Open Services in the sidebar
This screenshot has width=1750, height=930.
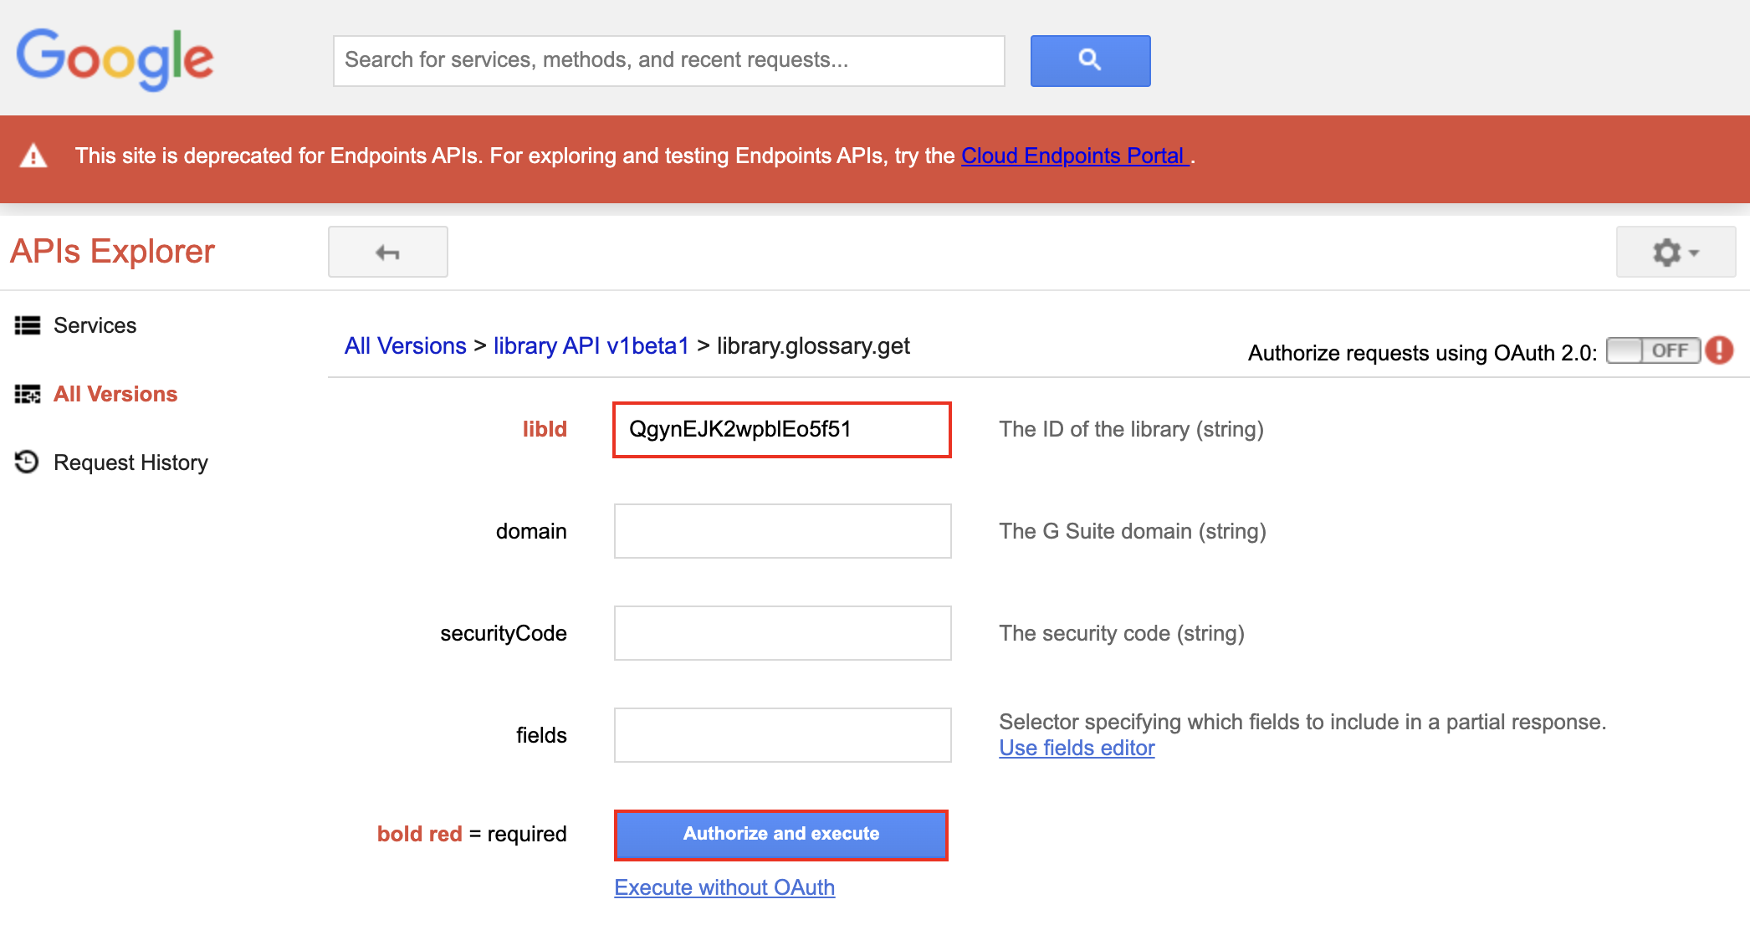[95, 325]
